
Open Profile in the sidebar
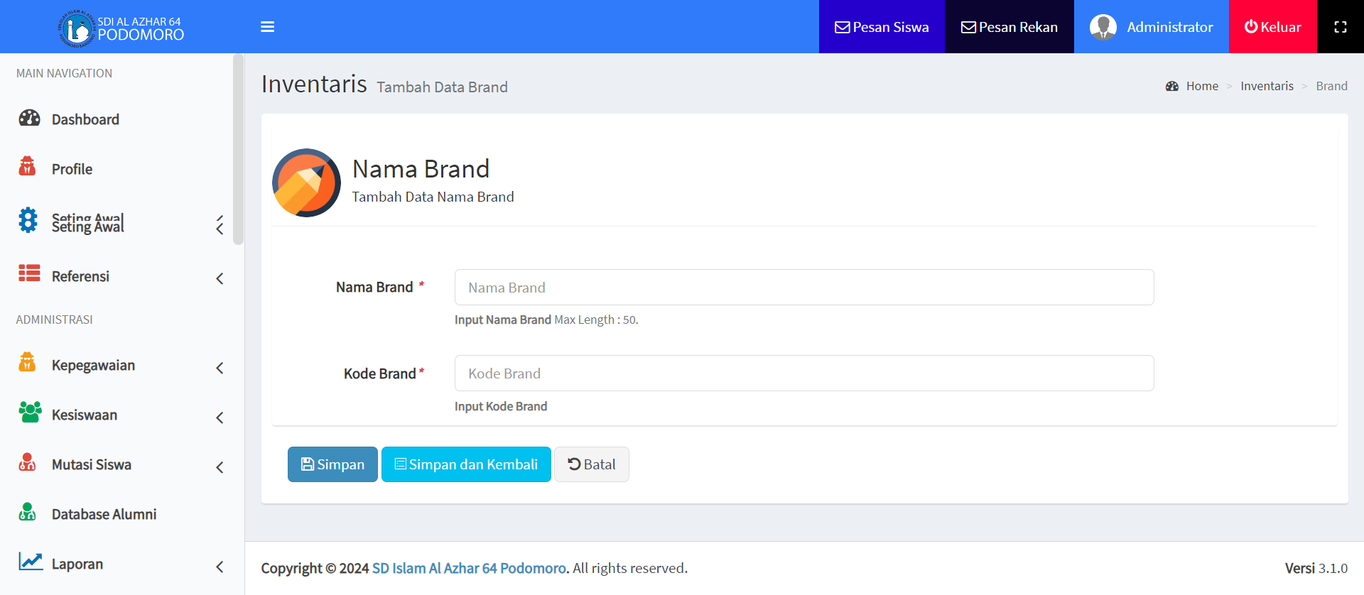click(x=72, y=169)
